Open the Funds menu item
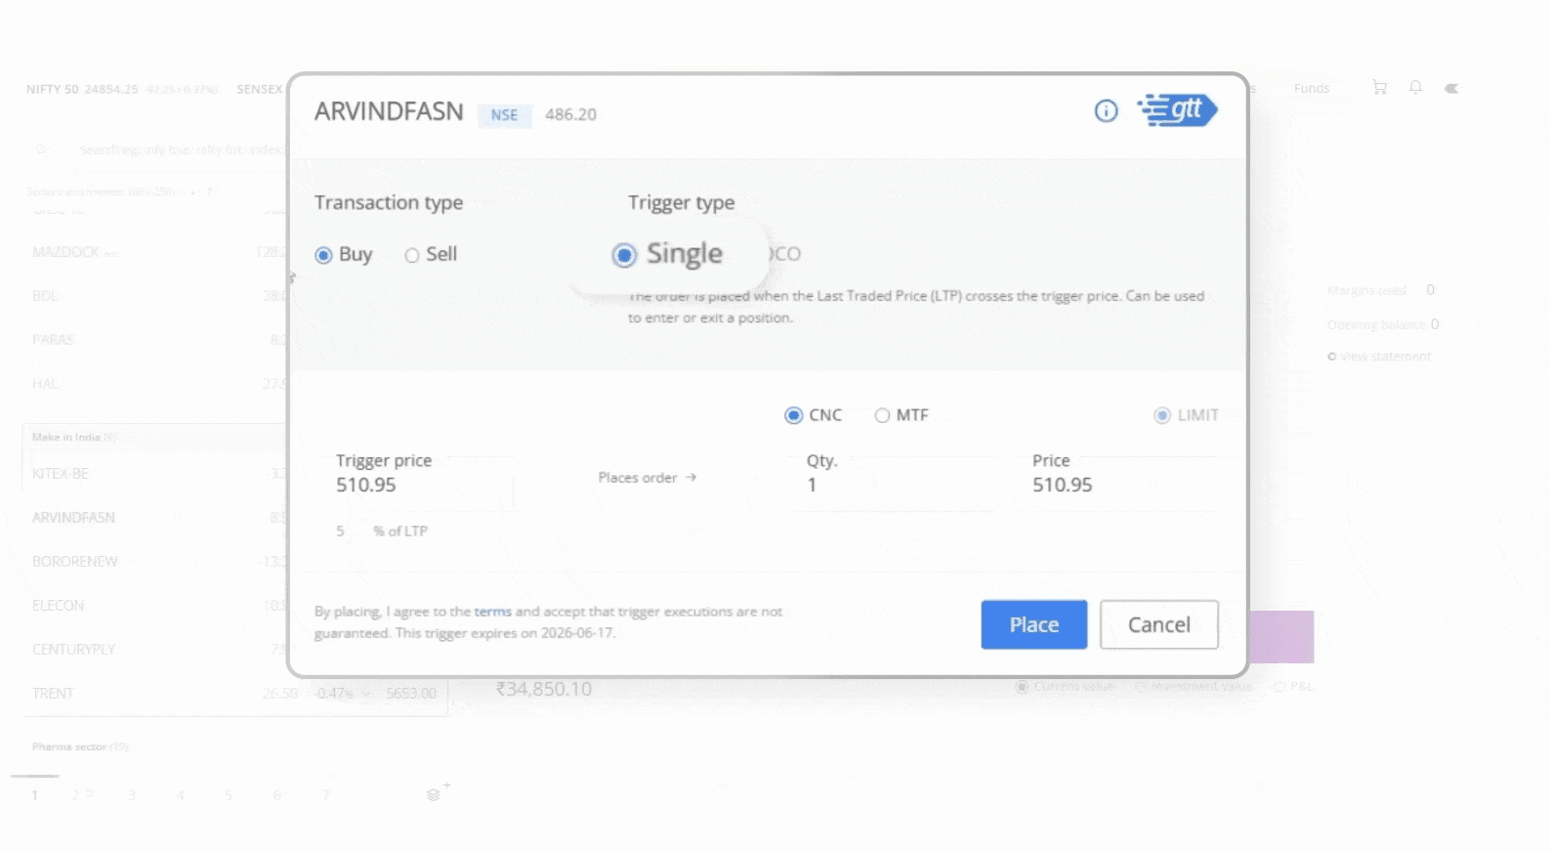Viewport: 1550px width, 851px height. coord(1311,88)
